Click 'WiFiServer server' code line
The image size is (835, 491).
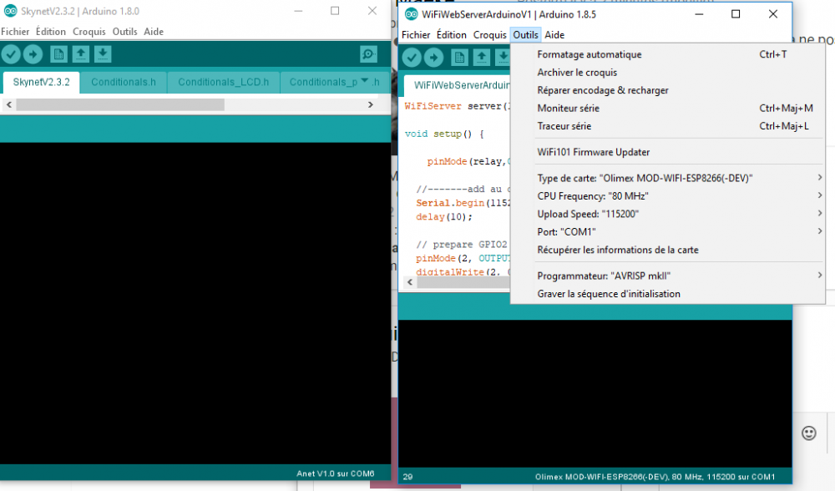457,106
